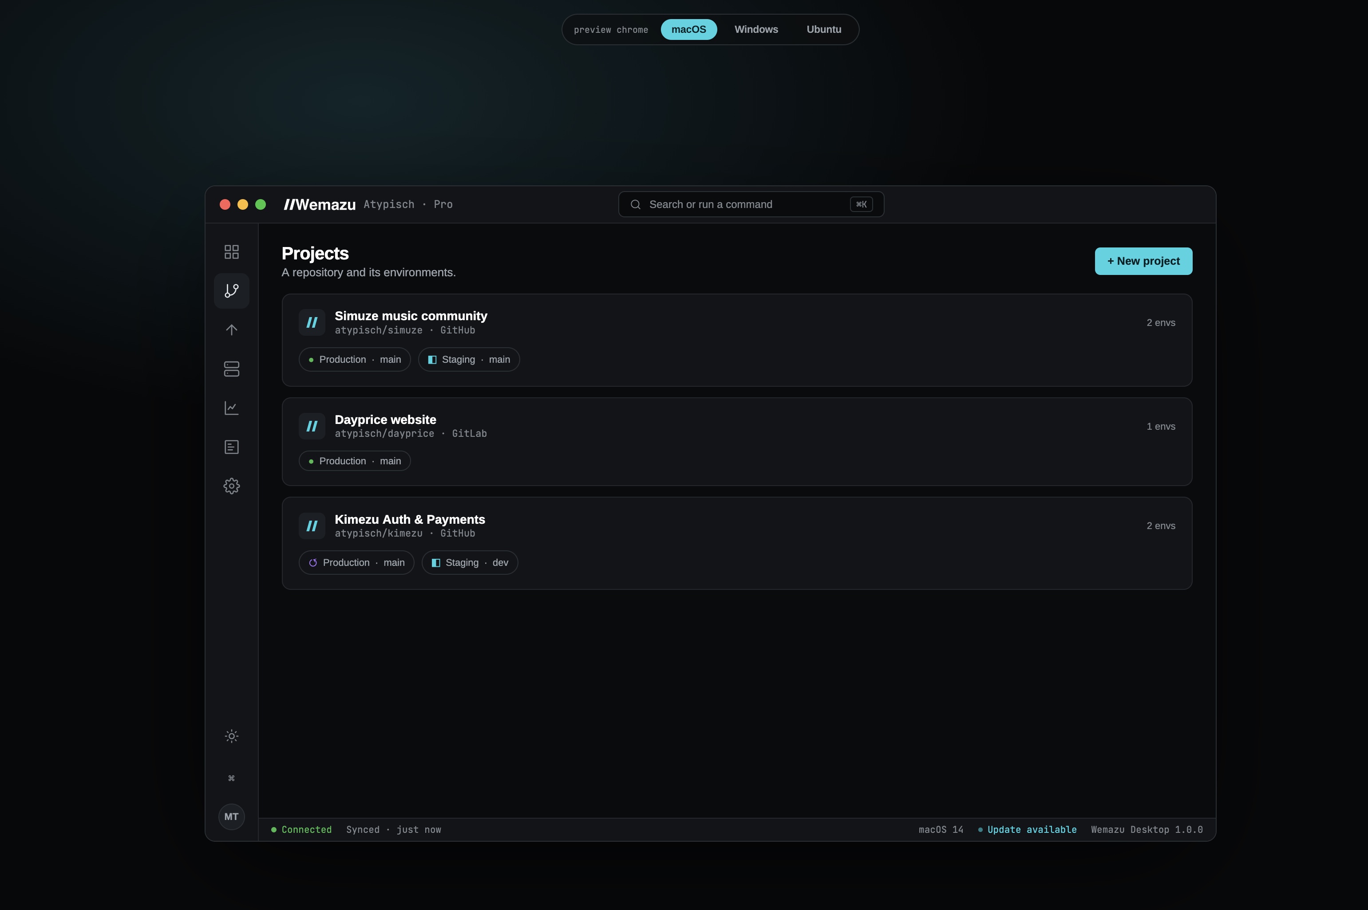Open the analytics chart icon in sidebar

pyautogui.click(x=231, y=408)
